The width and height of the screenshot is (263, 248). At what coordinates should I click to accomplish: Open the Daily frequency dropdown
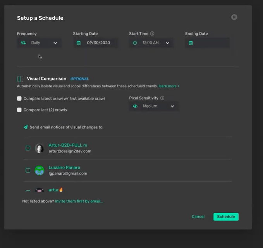coord(40,43)
